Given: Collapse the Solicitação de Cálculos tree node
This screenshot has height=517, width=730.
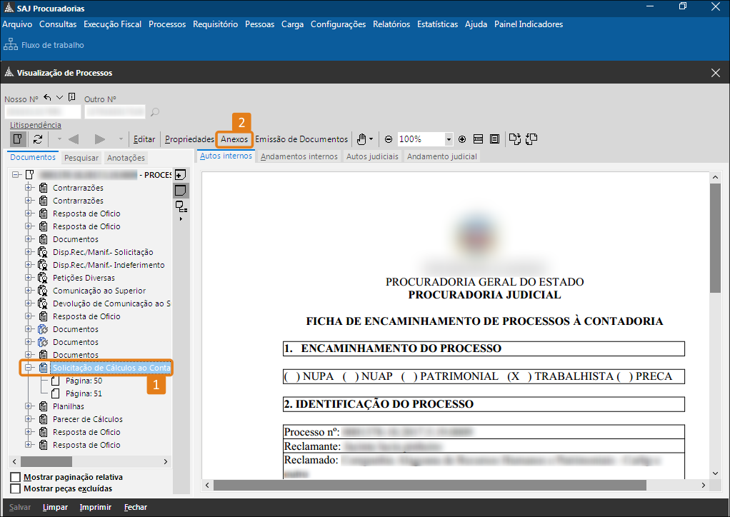Looking at the screenshot, I should 29,368.
